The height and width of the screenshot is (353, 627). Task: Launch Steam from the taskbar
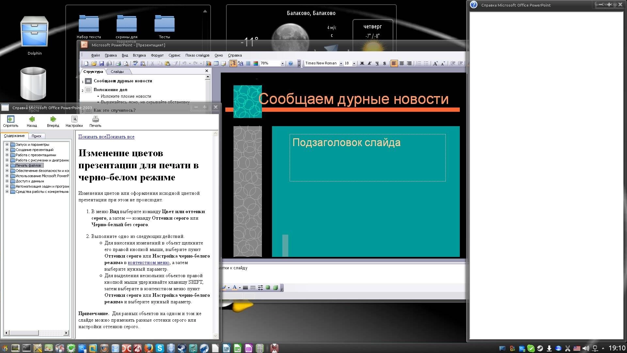pyautogui.click(x=182, y=348)
